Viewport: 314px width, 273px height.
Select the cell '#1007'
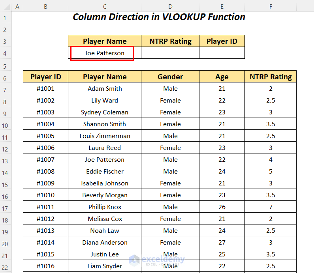[46, 159]
